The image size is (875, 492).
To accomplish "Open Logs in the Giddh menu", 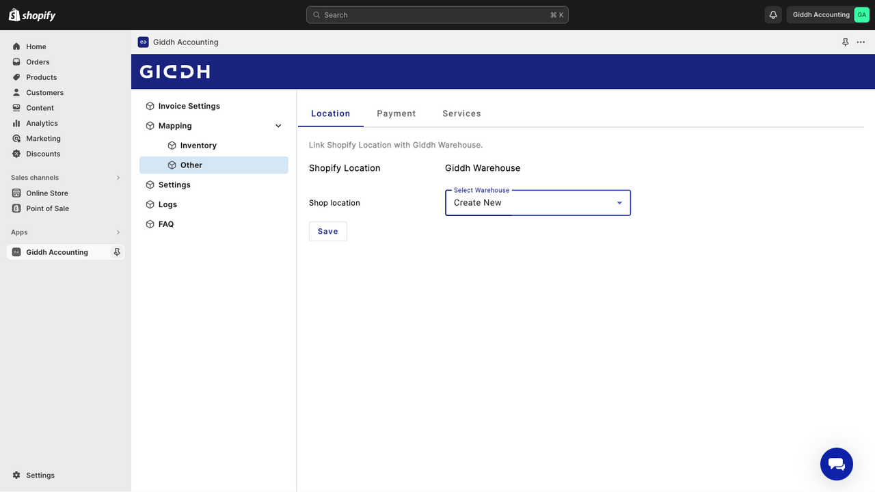I will click(214, 204).
